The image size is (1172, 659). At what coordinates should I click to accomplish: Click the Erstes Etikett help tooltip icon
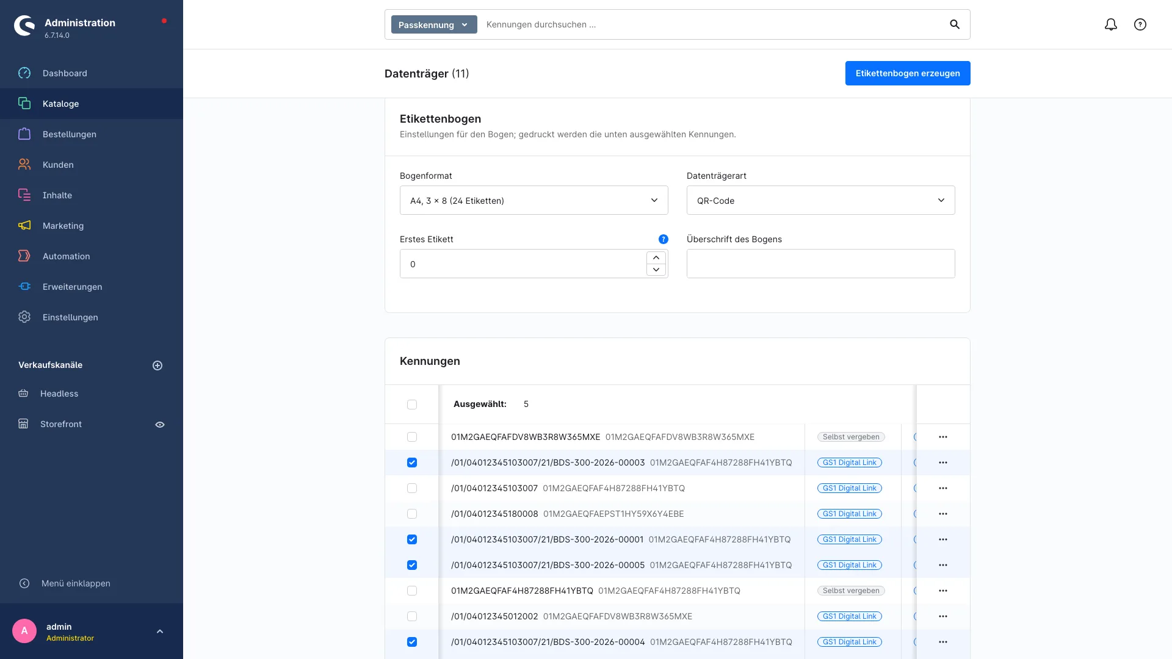pos(664,239)
